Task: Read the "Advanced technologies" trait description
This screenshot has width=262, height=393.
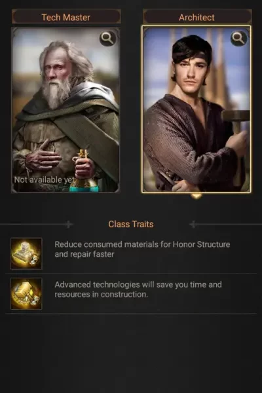Action: point(138,290)
